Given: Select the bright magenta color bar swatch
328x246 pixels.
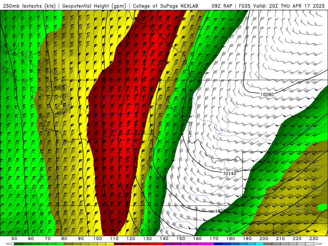Looking at the screenshot, I should (210, 244).
